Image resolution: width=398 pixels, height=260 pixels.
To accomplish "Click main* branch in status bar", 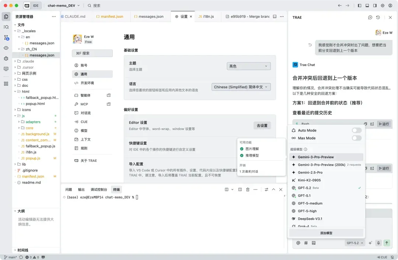I will (11, 257).
